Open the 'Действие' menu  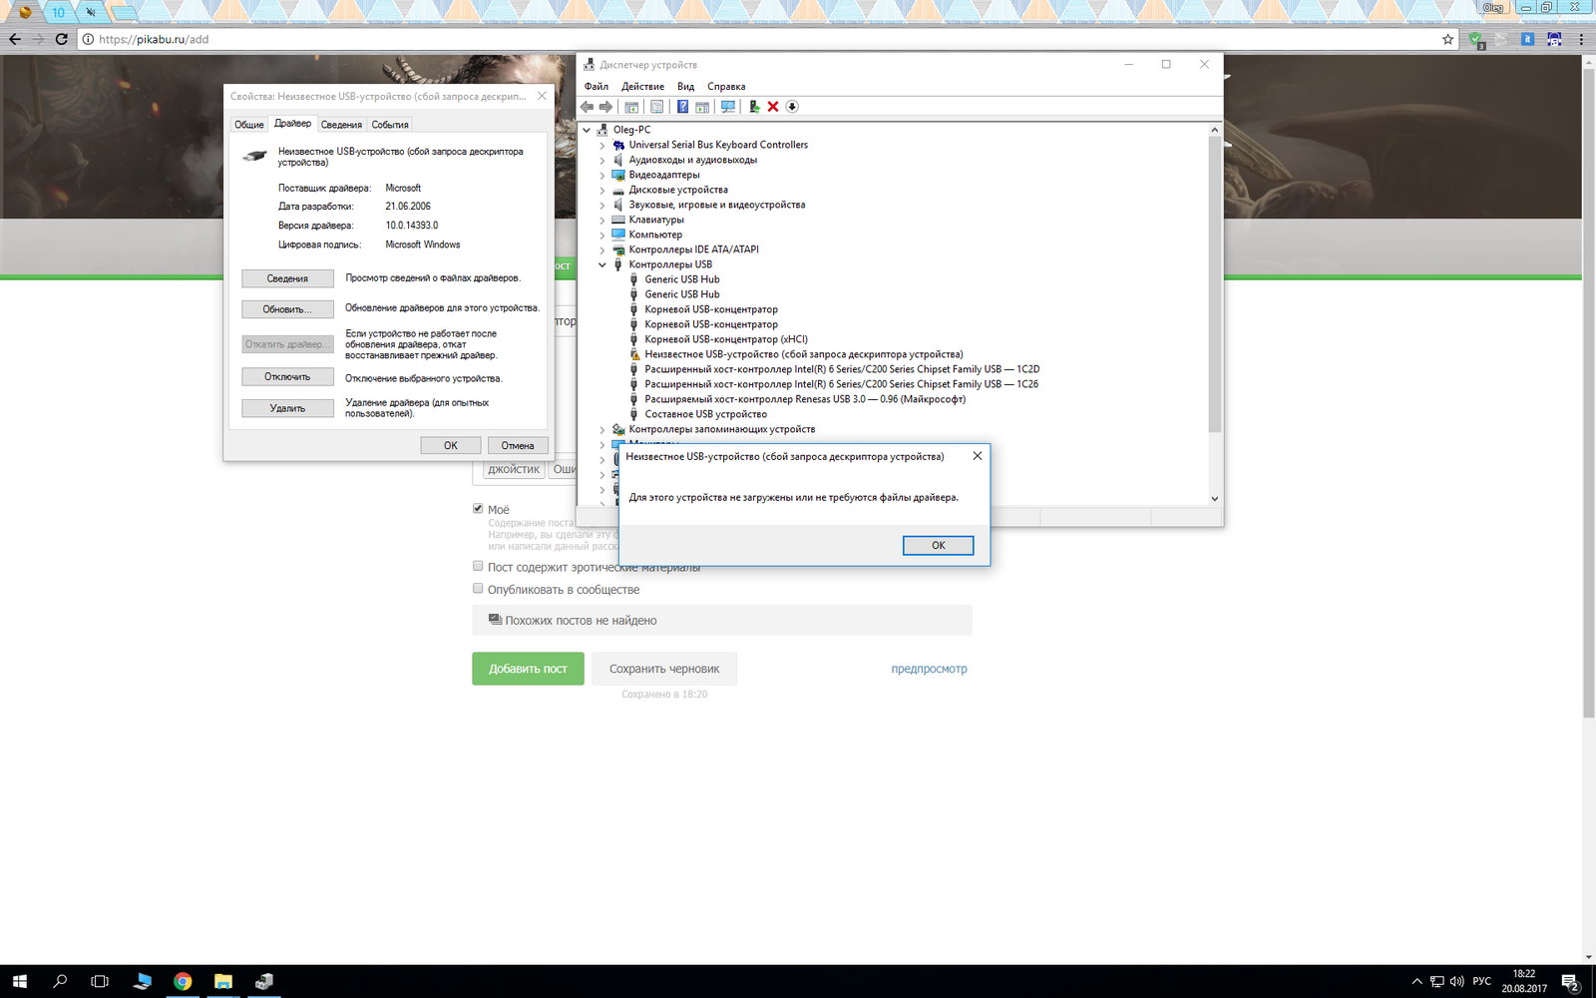point(642,87)
